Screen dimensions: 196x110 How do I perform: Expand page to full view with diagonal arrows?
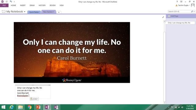tap(163, 17)
